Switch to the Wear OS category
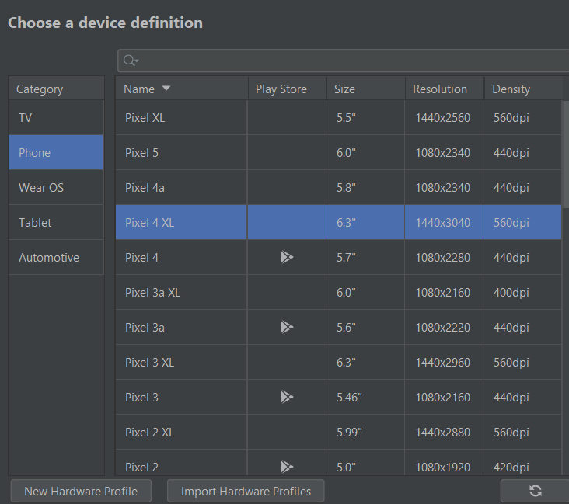 coord(56,187)
